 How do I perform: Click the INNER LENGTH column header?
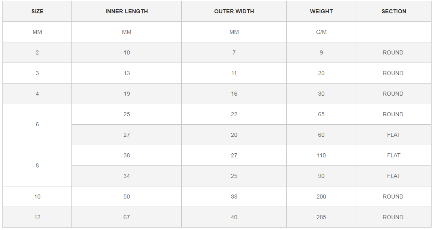[127, 11]
